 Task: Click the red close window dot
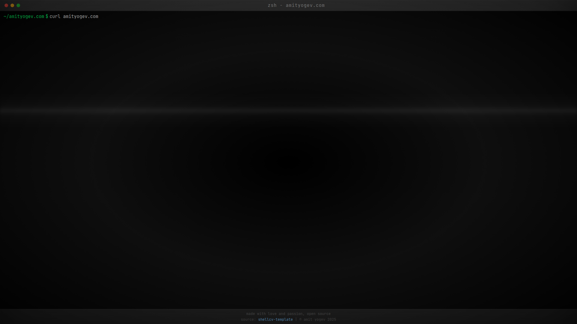pos(6,5)
